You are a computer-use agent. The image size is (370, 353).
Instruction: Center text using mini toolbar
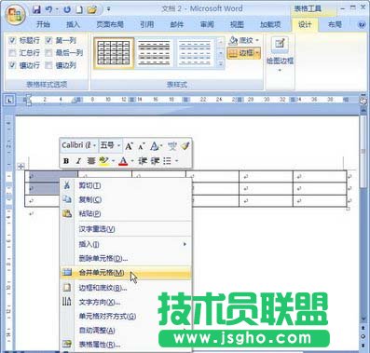[91, 161]
